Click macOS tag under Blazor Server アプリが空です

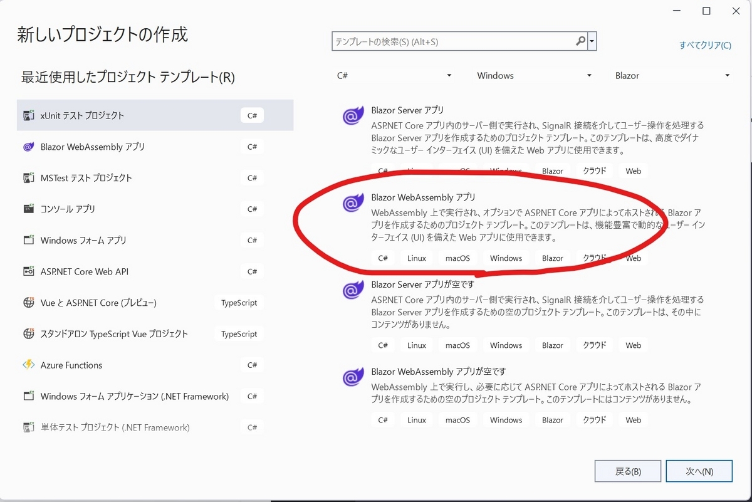(457, 345)
